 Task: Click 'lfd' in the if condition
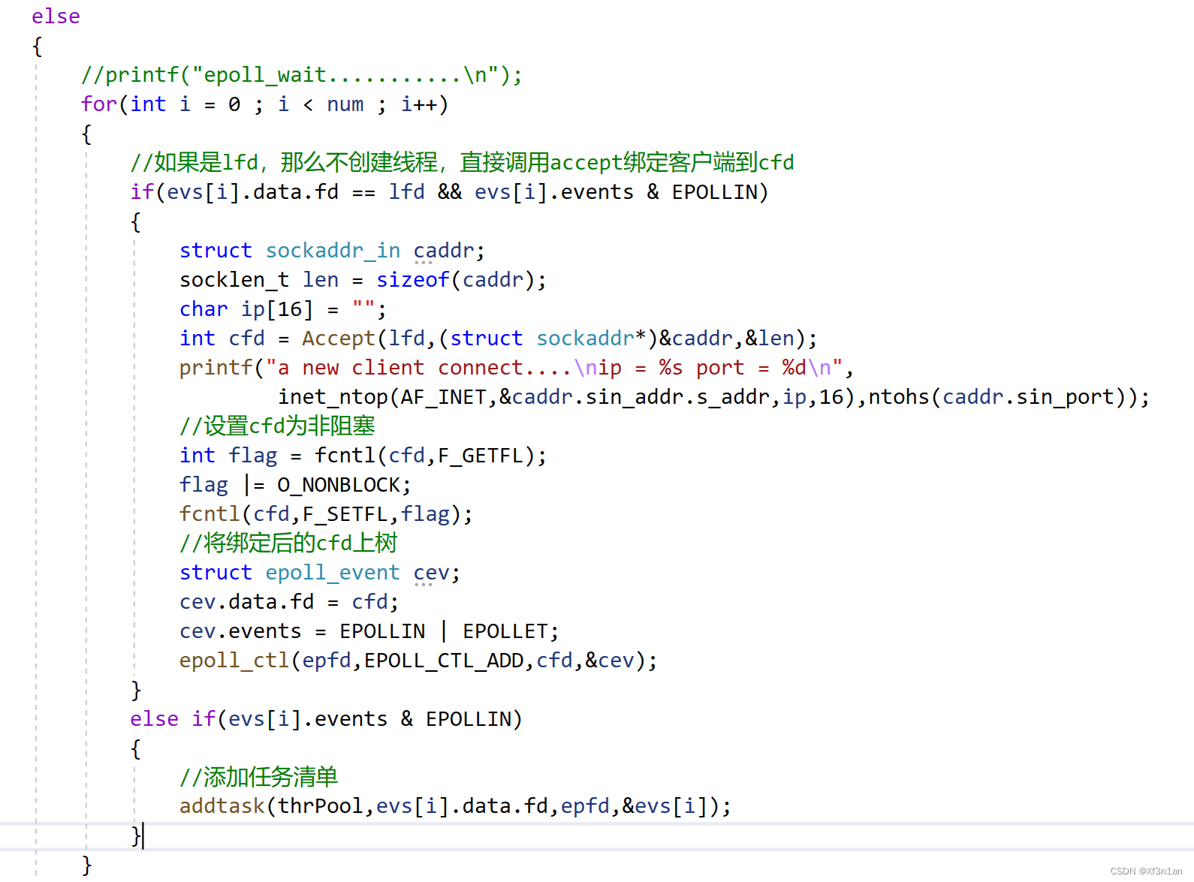(407, 192)
